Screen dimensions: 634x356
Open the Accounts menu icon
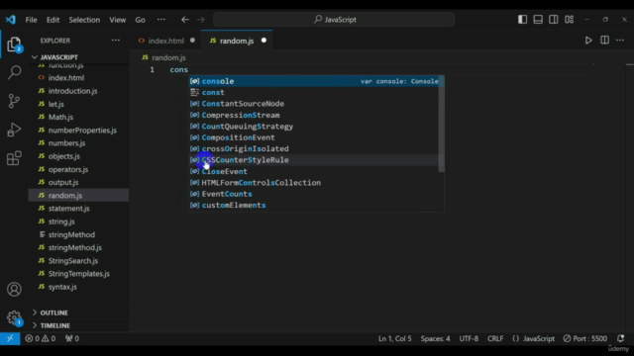coord(14,290)
